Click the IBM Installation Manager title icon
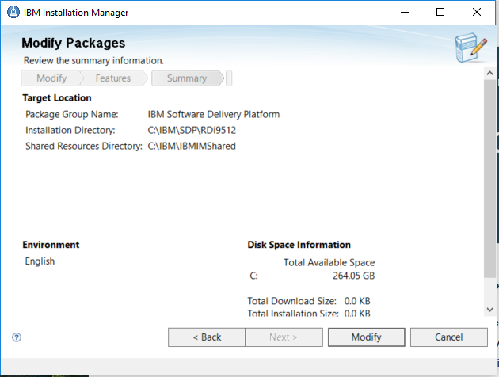499x377 pixels. coord(13,12)
